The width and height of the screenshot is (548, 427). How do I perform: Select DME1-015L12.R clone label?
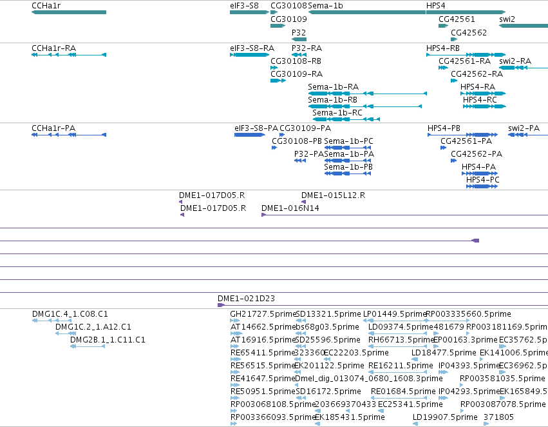click(x=333, y=195)
